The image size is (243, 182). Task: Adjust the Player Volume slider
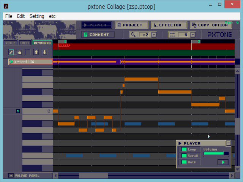click(x=216, y=154)
